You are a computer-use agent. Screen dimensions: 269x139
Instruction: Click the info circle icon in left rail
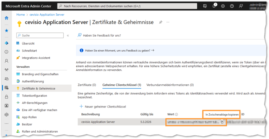coord(6,52)
